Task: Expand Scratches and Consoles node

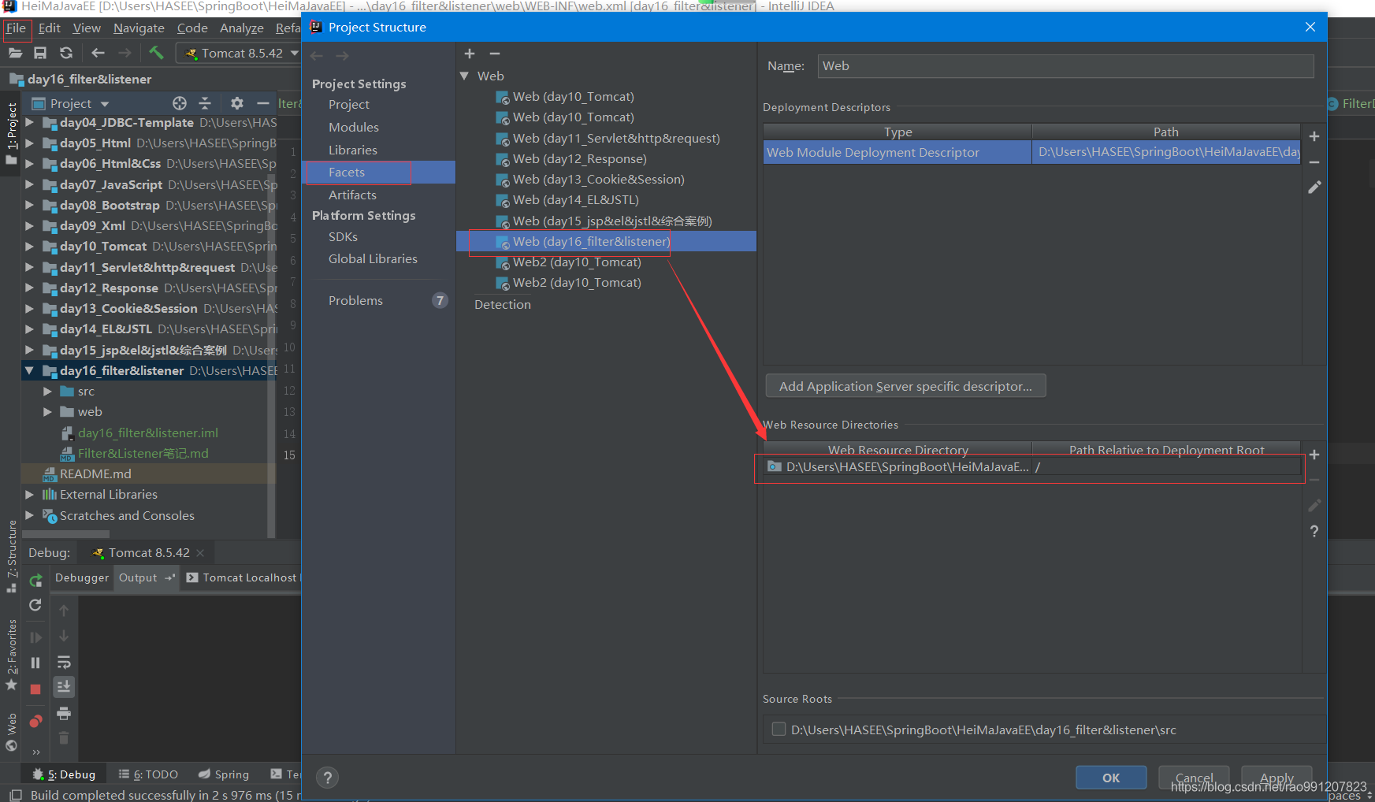Action: point(29,515)
